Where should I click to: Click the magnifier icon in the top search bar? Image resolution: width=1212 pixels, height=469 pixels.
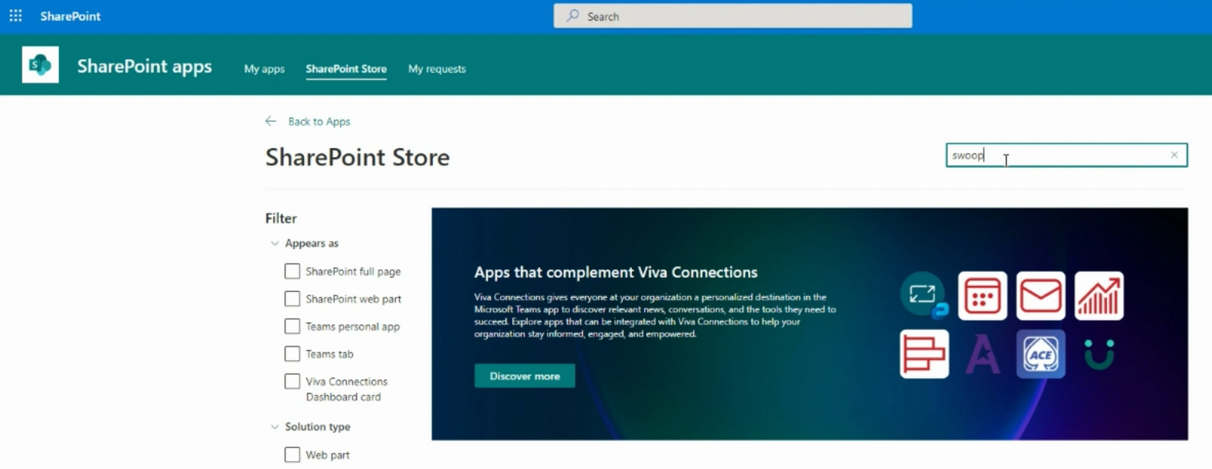(x=573, y=16)
